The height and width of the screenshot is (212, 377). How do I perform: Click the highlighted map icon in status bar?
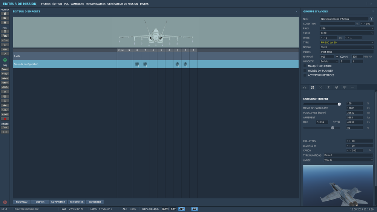click(195, 209)
